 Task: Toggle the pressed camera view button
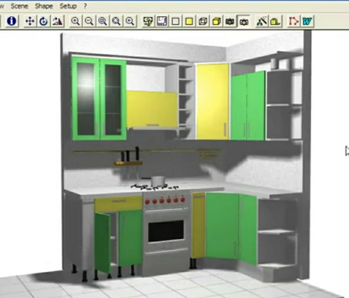[244, 21]
